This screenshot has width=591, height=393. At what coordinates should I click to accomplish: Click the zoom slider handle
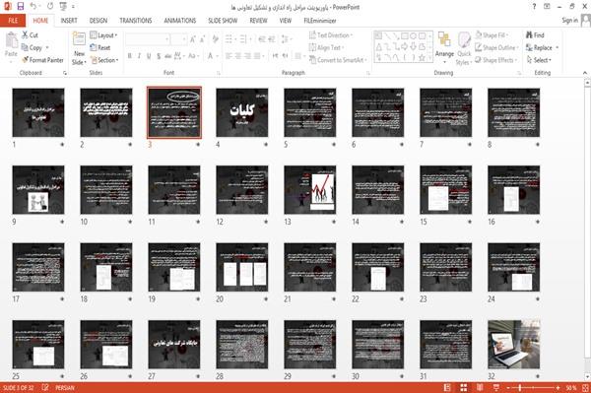click(x=520, y=388)
